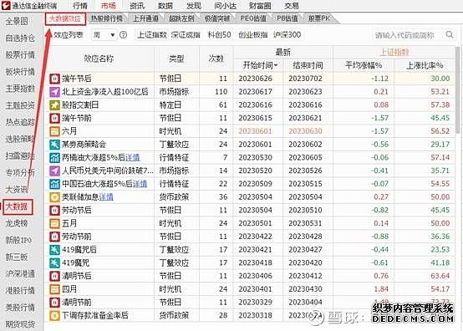The image size is (463, 331).
Task: Click the 清明节前 row icon
Action: coord(54,303)
